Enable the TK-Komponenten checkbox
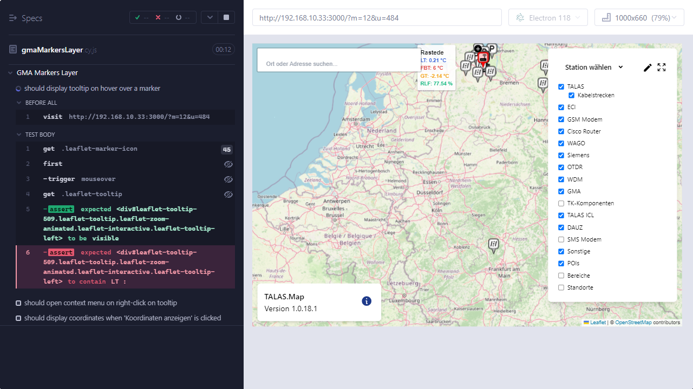The width and height of the screenshot is (693, 389). pyautogui.click(x=561, y=204)
